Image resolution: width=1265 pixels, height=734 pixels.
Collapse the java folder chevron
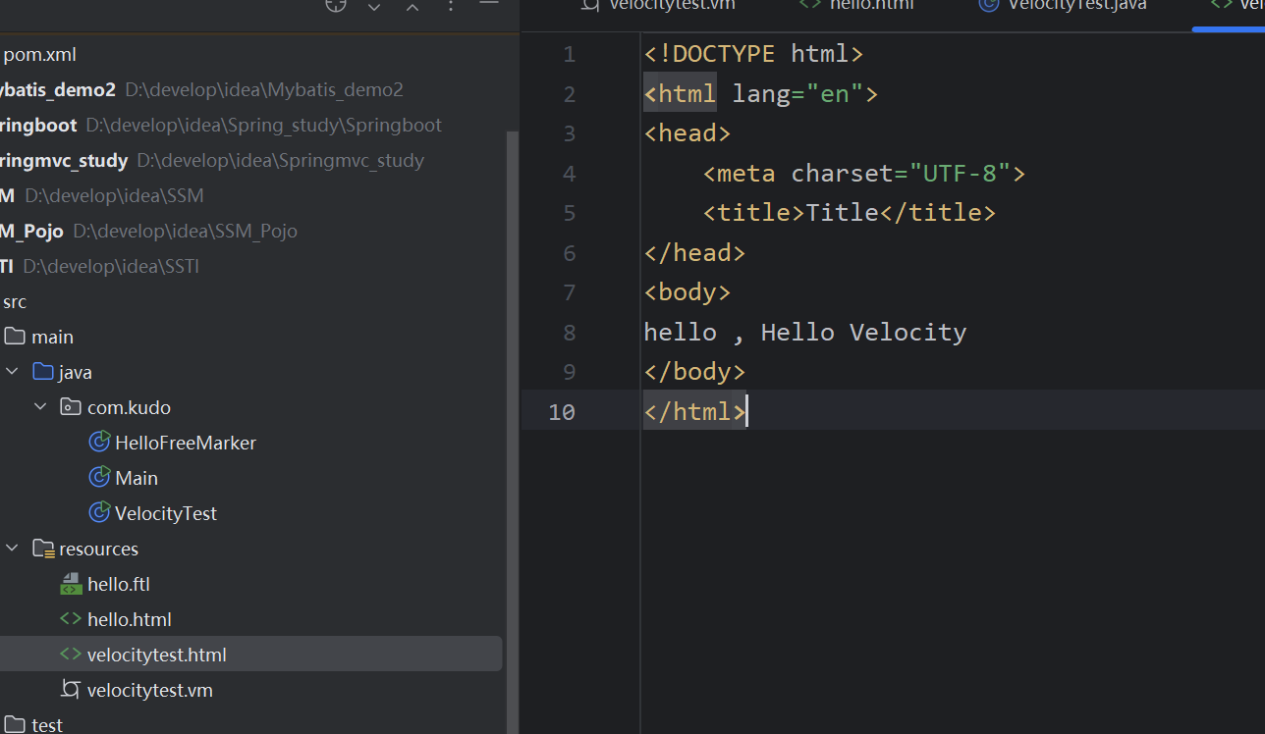point(13,372)
